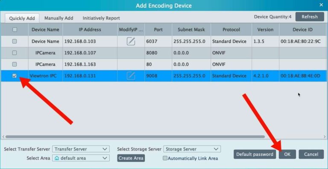Screen dimensions: 328x169
Task: Select IP address cell 192.168.0.131
Action: tap(90, 76)
